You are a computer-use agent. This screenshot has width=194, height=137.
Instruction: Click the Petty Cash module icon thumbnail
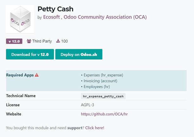pos(20,19)
